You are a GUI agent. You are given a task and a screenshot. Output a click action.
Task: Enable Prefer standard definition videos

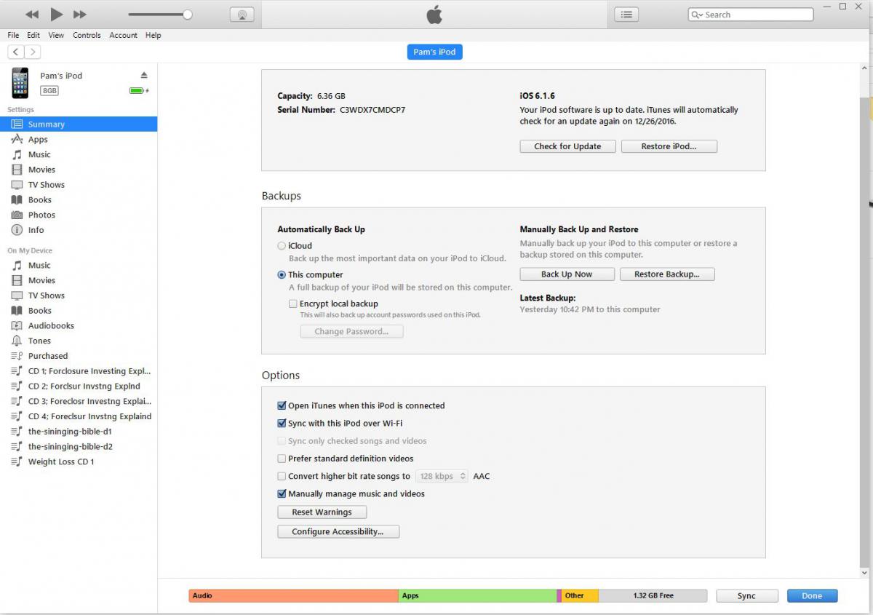282,459
